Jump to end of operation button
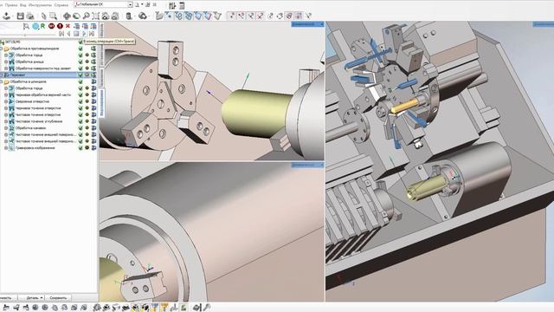This screenshot has width=554, height=312. (x=92, y=34)
